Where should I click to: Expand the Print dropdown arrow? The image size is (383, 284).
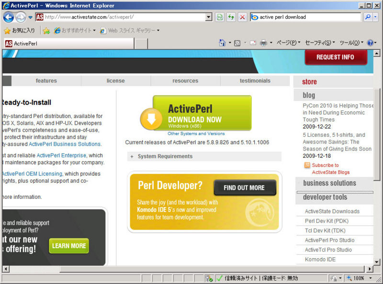(271, 43)
